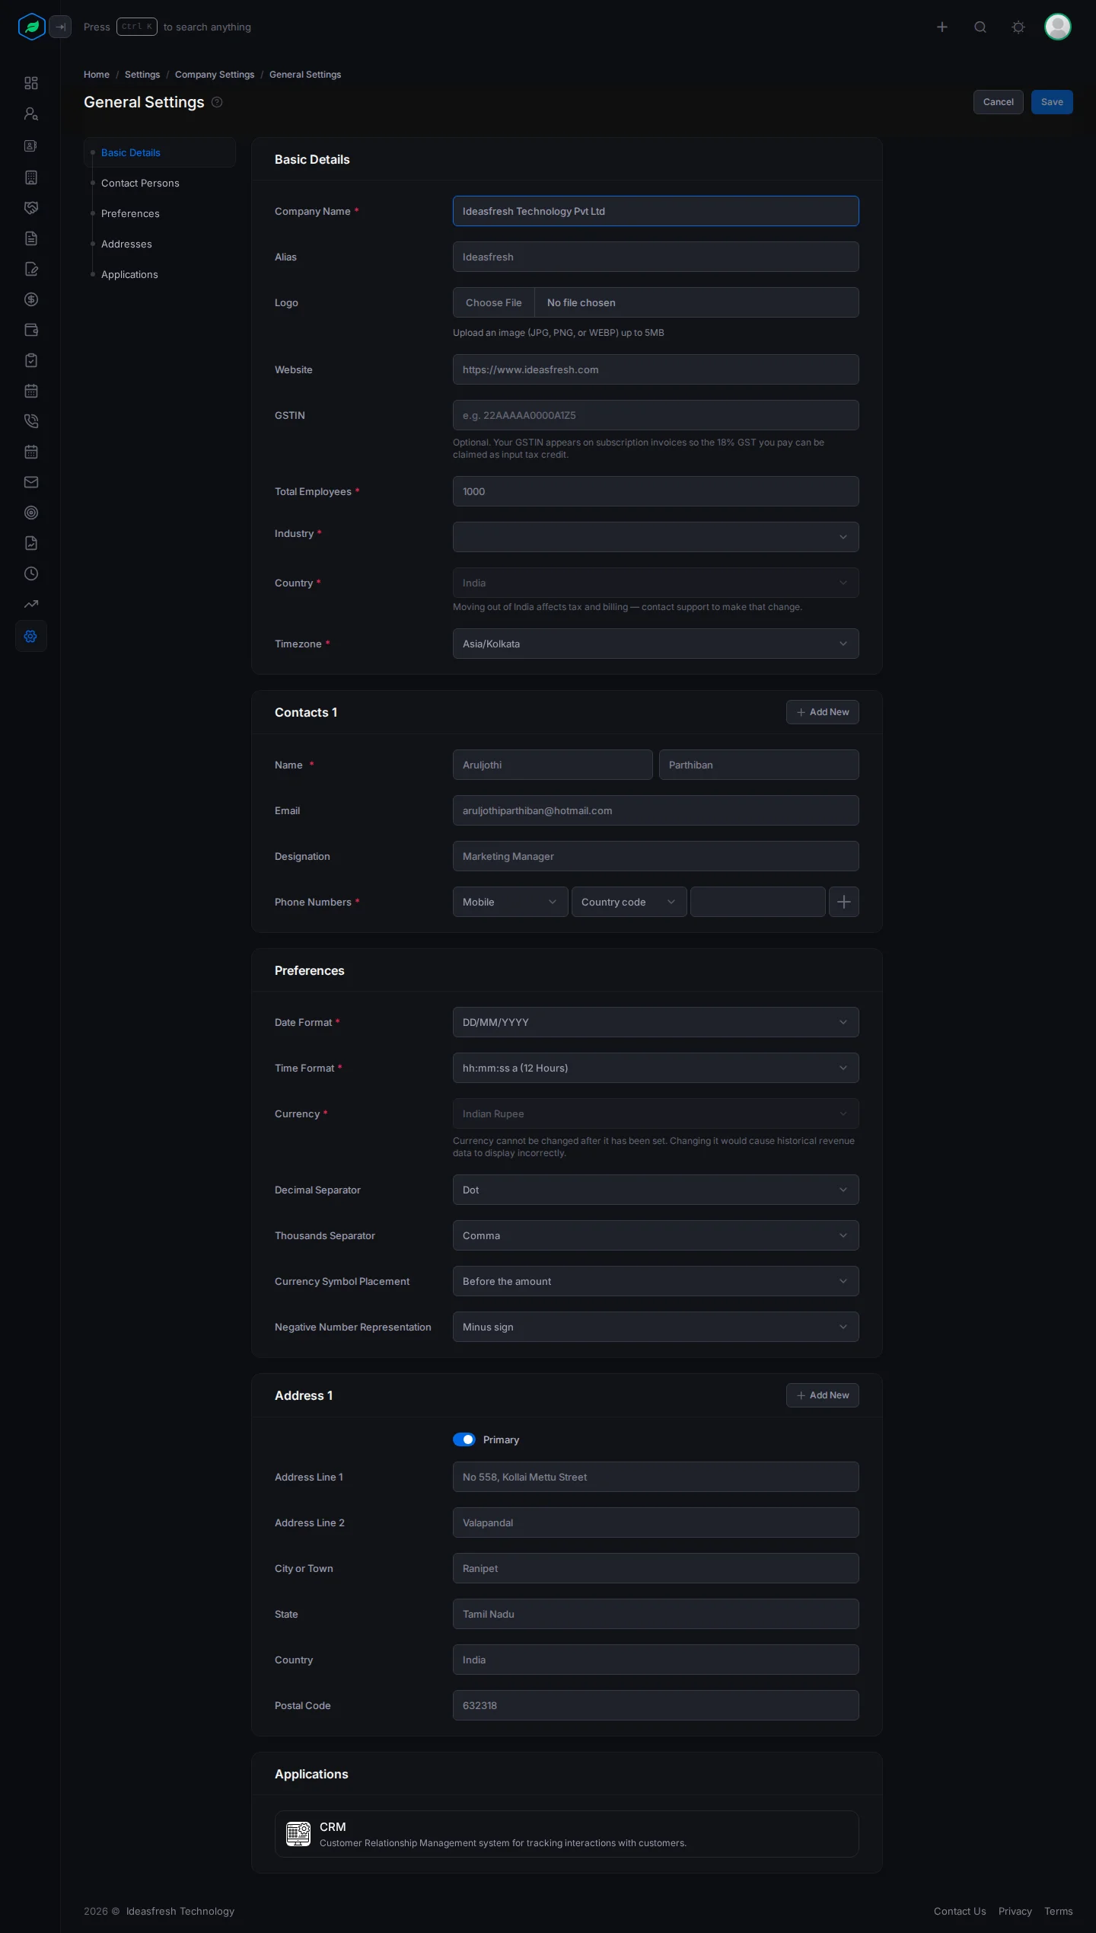The image size is (1096, 1933).
Task: Open the phone calls icon in sidebar
Action: tap(31, 421)
